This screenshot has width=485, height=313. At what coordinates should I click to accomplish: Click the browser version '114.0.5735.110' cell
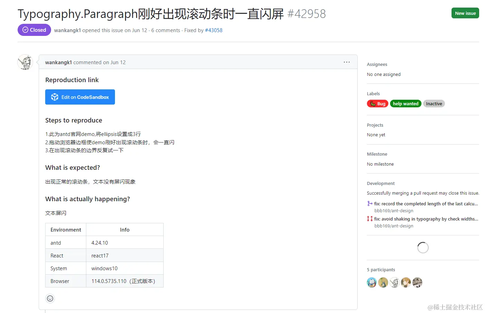pos(125,281)
